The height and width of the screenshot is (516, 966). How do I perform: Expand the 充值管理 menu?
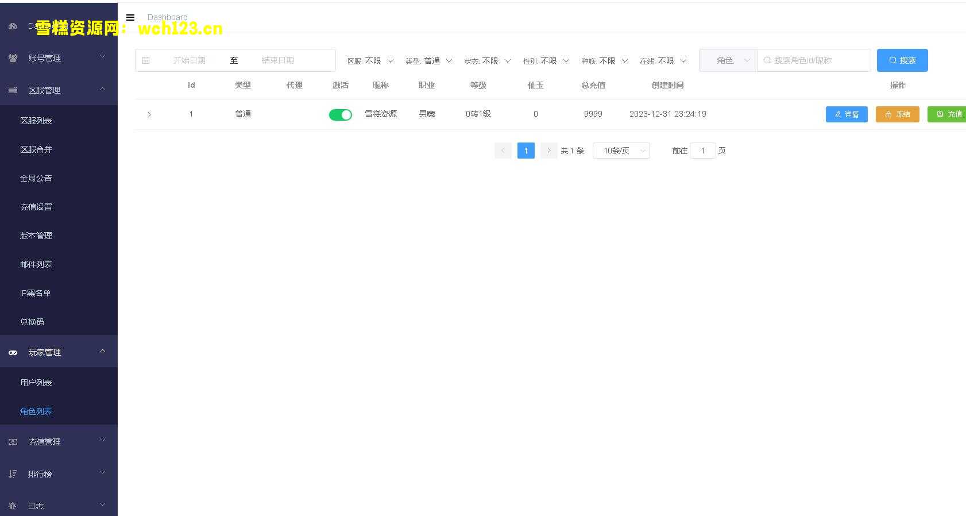[x=59, y=441]
